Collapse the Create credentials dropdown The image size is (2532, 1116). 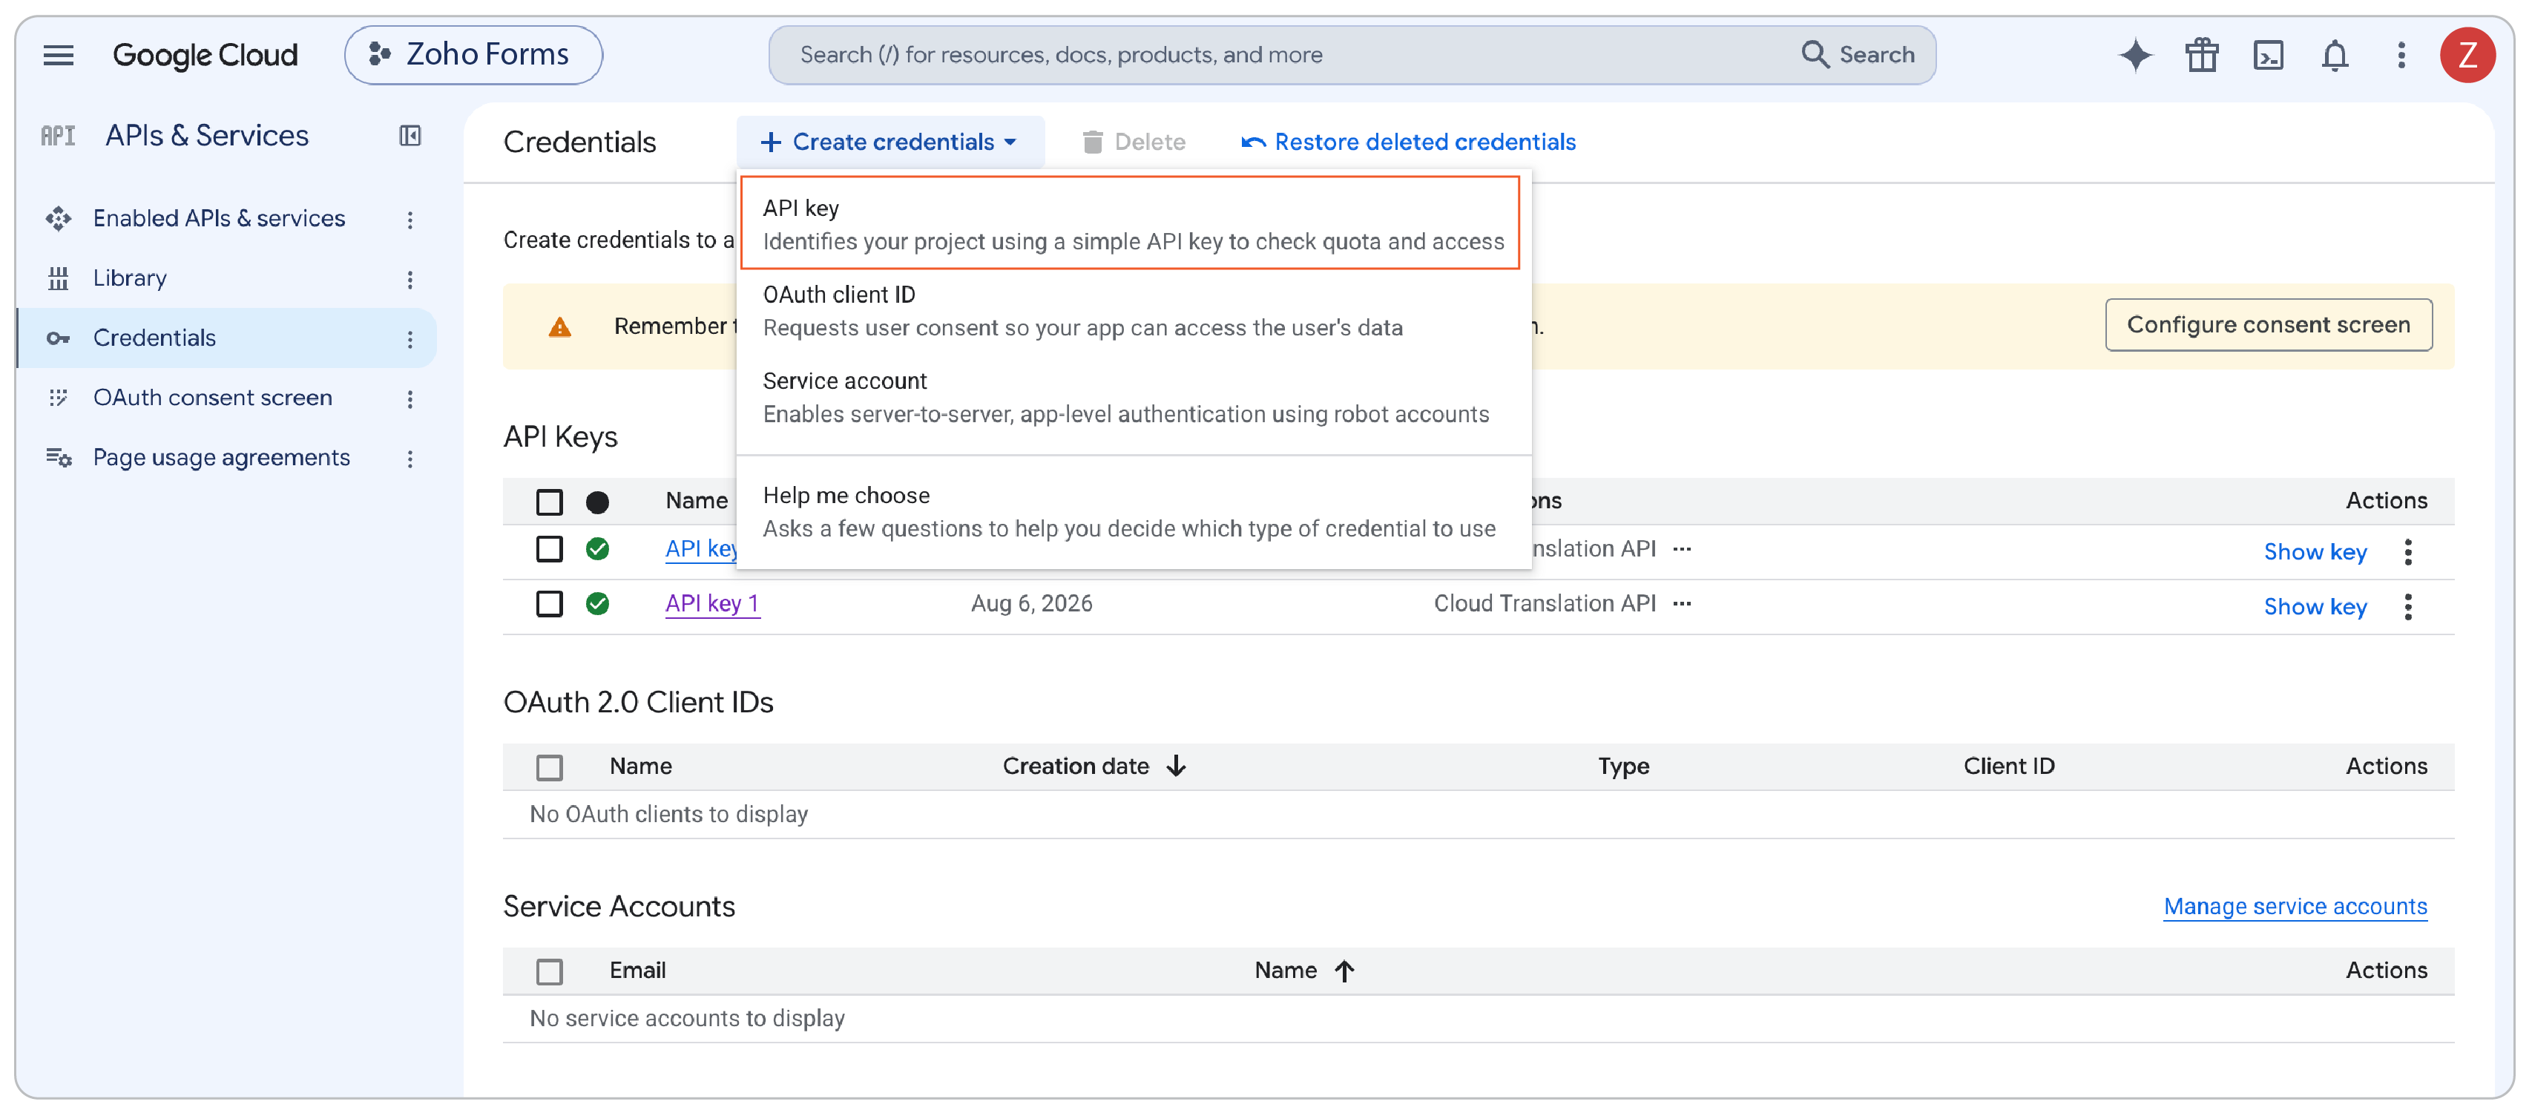click(890, 142)
